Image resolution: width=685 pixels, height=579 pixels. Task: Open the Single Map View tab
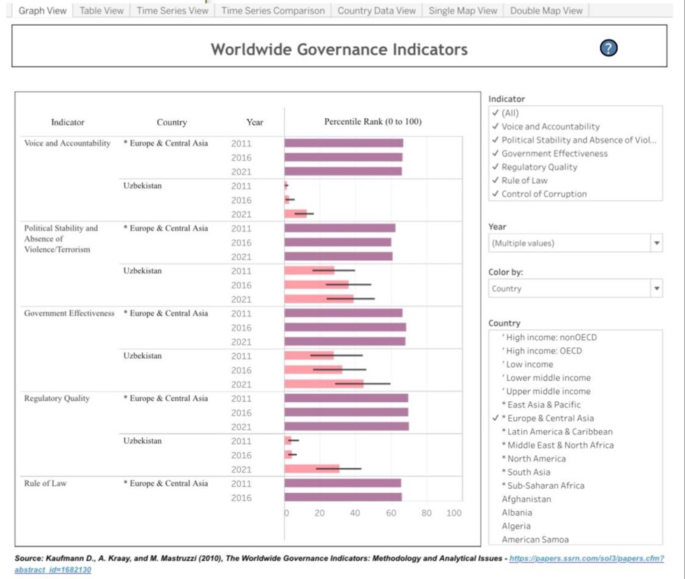point(463,10)
